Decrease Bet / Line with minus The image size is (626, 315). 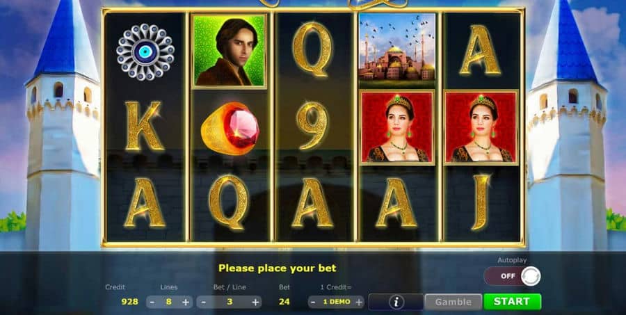click(x=203, y=302)
